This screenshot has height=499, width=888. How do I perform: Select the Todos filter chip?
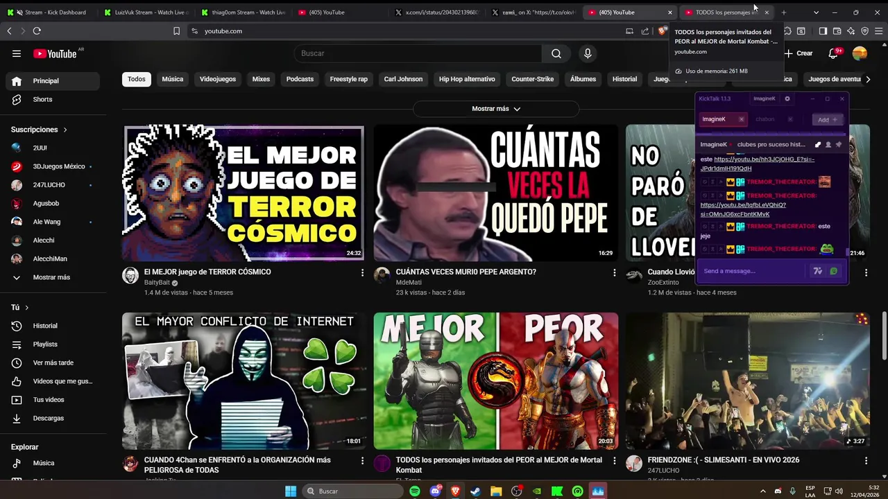point(137,79)
